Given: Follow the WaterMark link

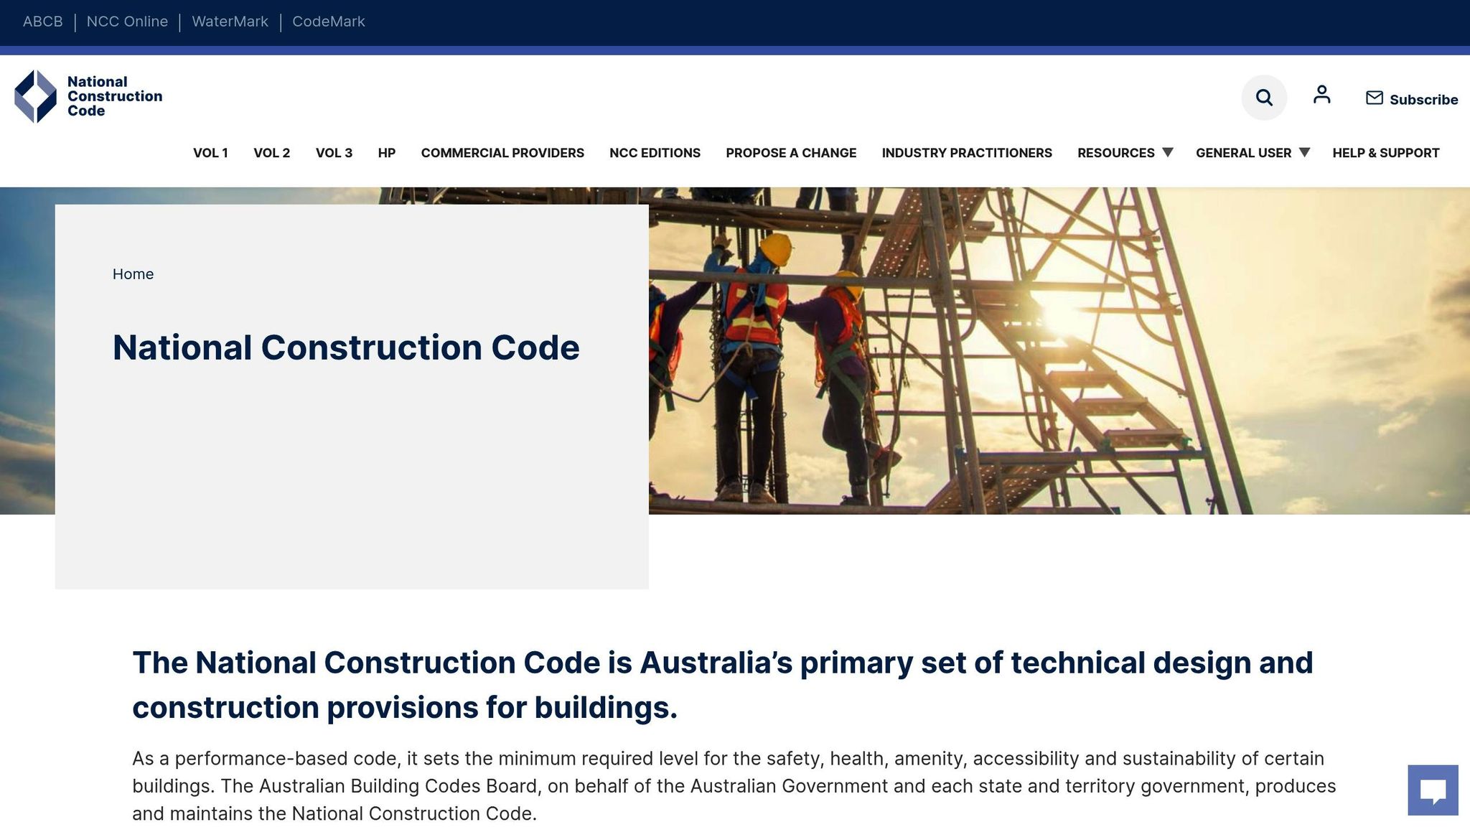Looking at the screenshot, I should click(x=230, y=22).
